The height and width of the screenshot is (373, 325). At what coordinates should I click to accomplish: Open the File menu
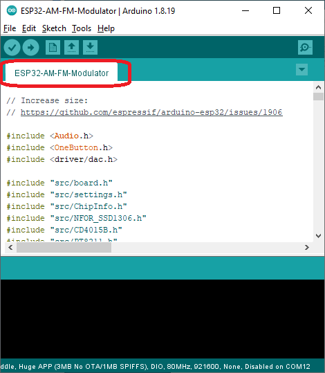click(10, 28)
